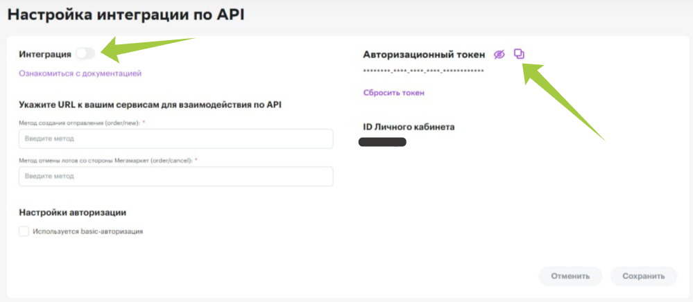Click the Сбросить токен link

(393, 92)
